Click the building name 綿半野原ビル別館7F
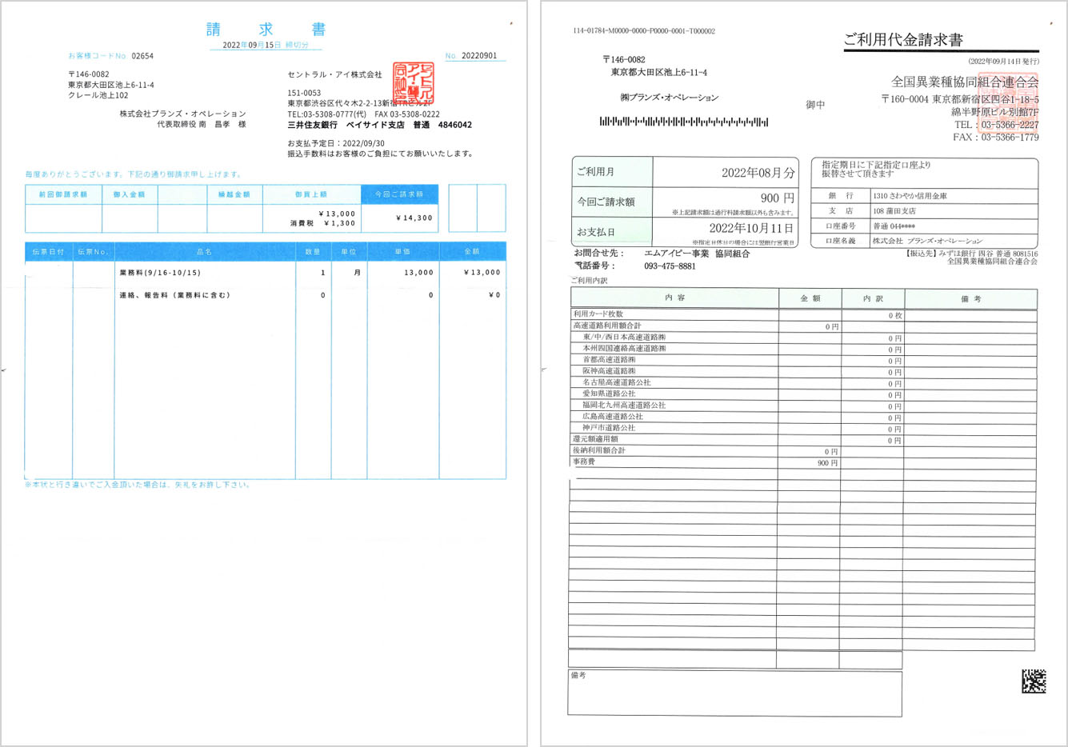The height and width of the screenshot is (747, 1068). point(995,112)
